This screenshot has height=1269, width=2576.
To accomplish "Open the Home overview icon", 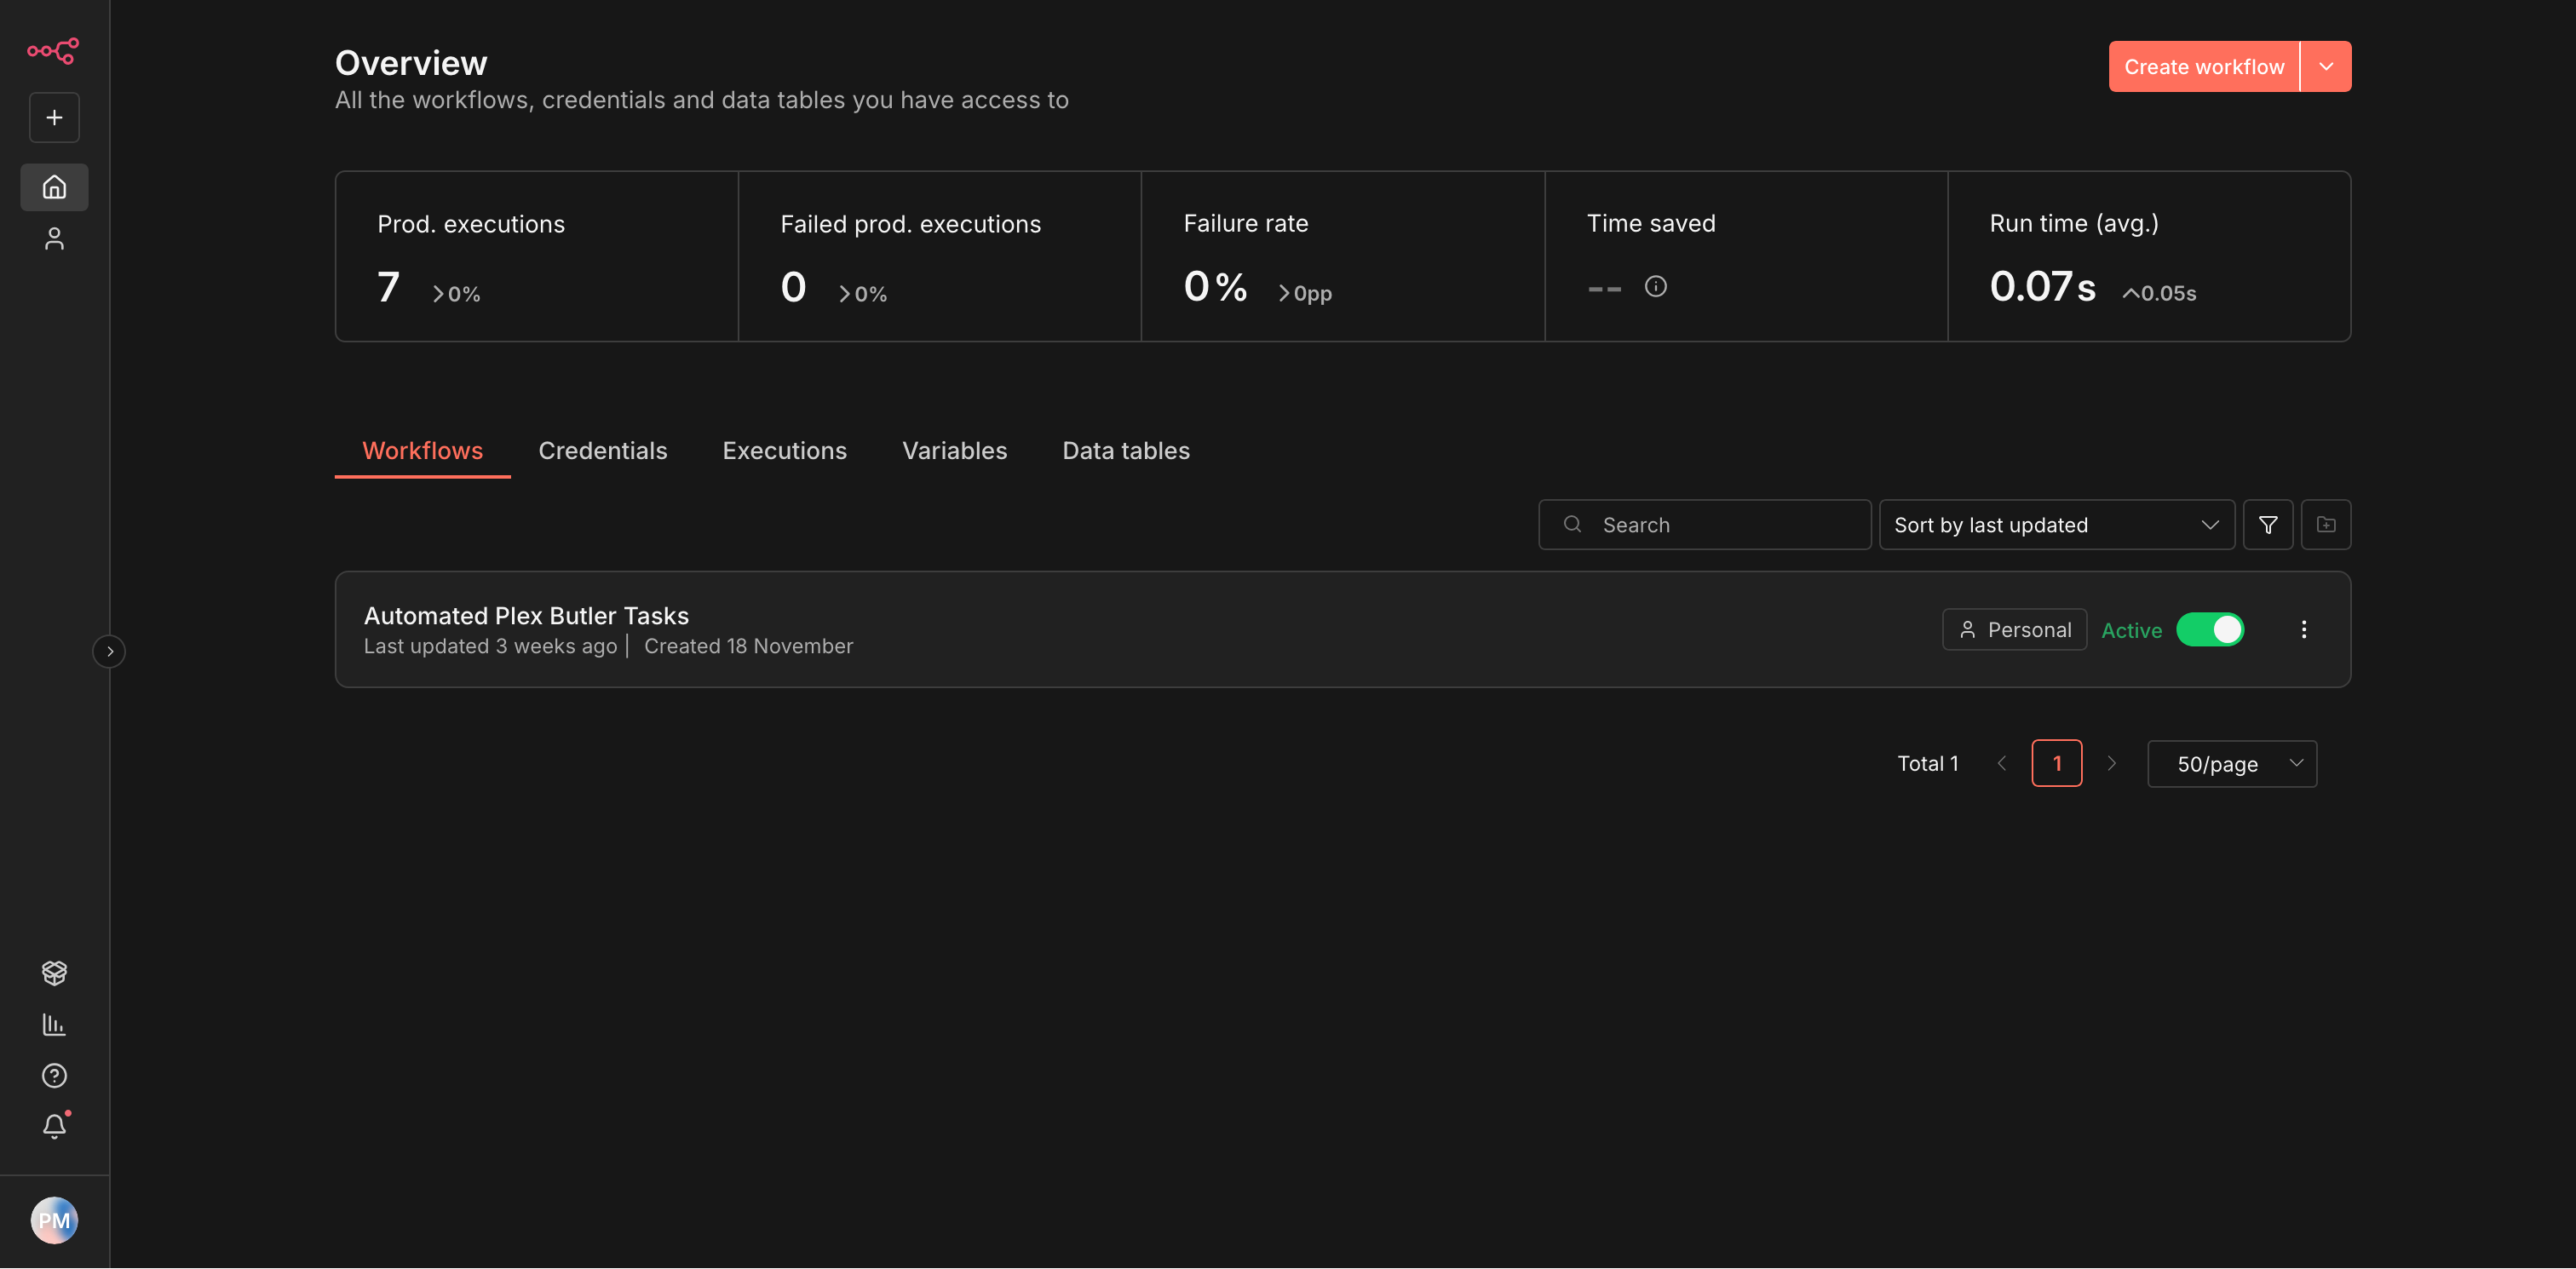I will tap(54, 187).
